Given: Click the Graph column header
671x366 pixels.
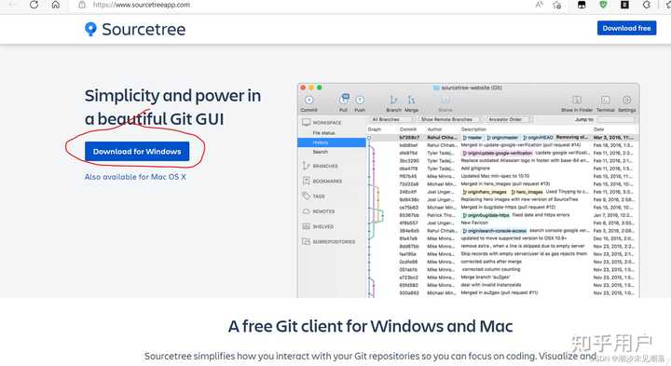Looking at the screenshot, I should point(375,129).
